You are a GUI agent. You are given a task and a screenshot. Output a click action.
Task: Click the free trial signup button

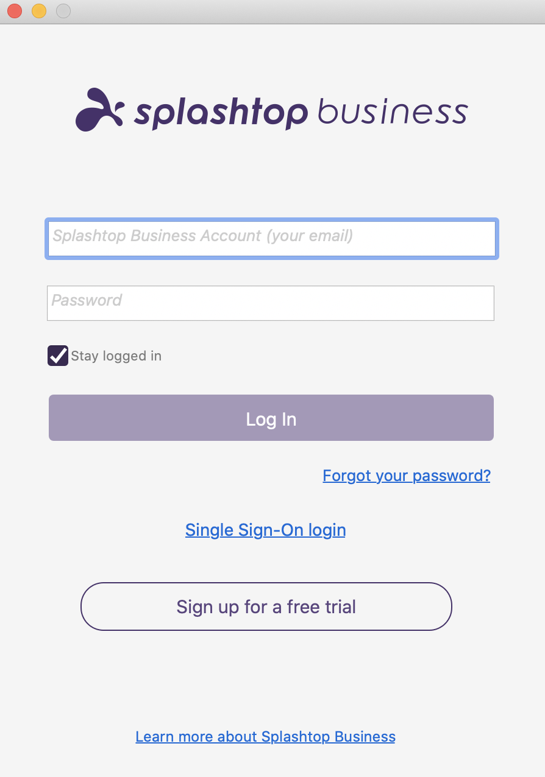pyautogui.click(x=266, y=606)
